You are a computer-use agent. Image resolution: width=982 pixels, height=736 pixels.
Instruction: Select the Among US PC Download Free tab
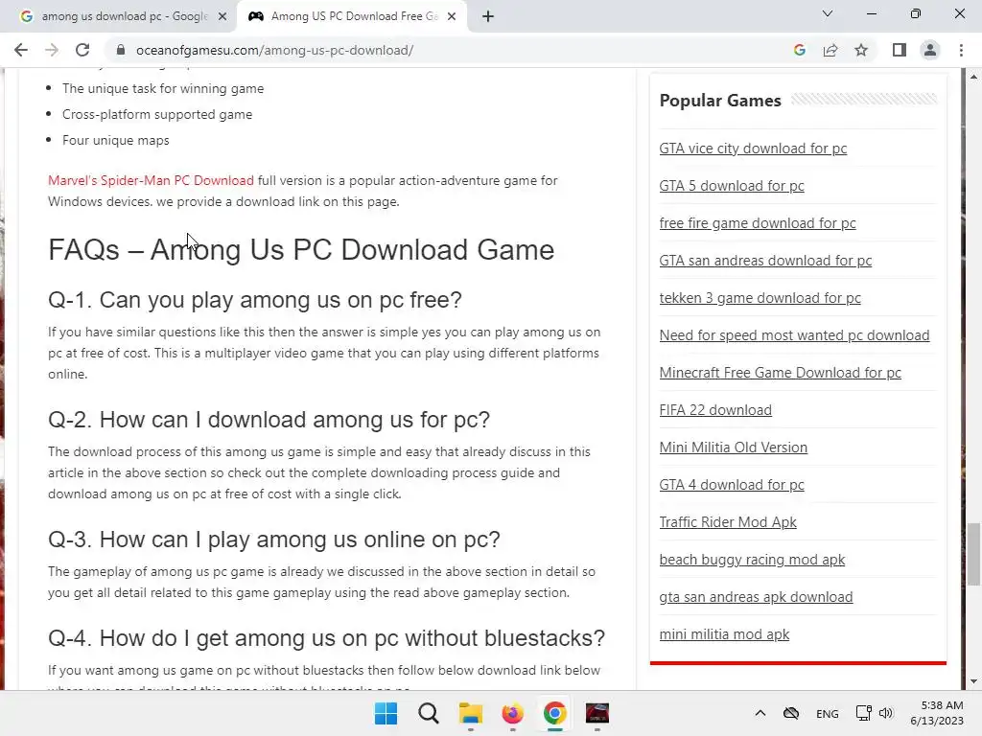click(352, 17)
